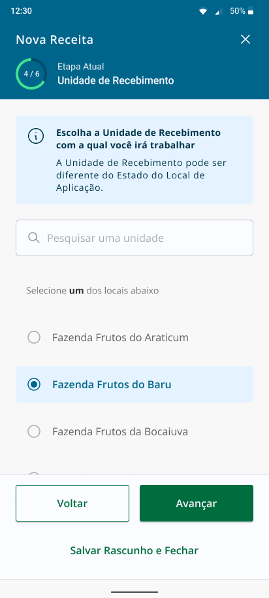Screen dimensions: 269x598
Task: Select the Fazenda Frutos do Araticum radio button
Action: pos(34,337)
